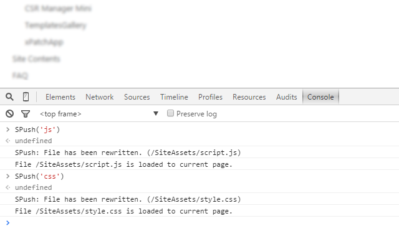Screen dimensions: 399x249
Task: Click the style.css rewritten log message
Action: point(128,199)
